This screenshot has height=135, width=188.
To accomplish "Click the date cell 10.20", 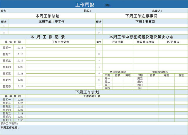I will tap(20, 67).
